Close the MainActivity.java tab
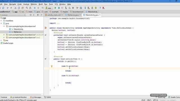Screen dimensions: 180x101 100,15
